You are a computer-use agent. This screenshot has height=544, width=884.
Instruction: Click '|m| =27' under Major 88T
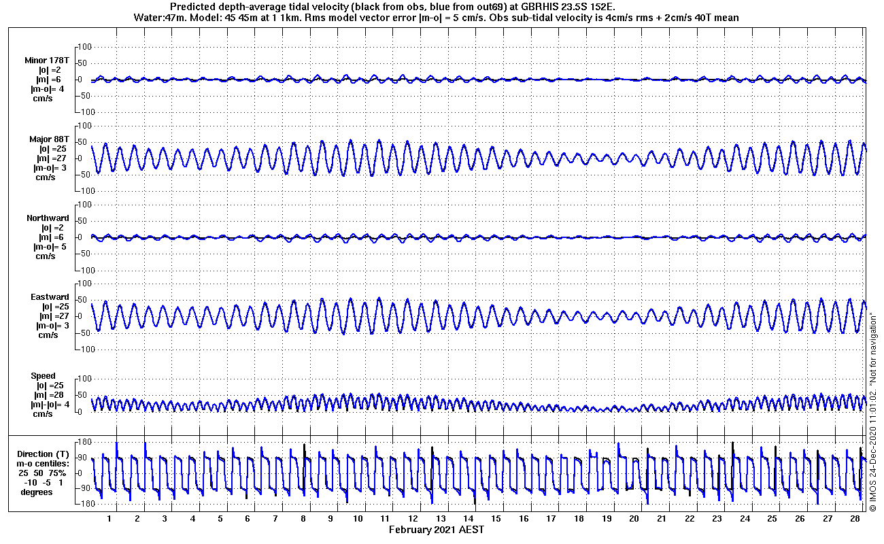point(51,158)
